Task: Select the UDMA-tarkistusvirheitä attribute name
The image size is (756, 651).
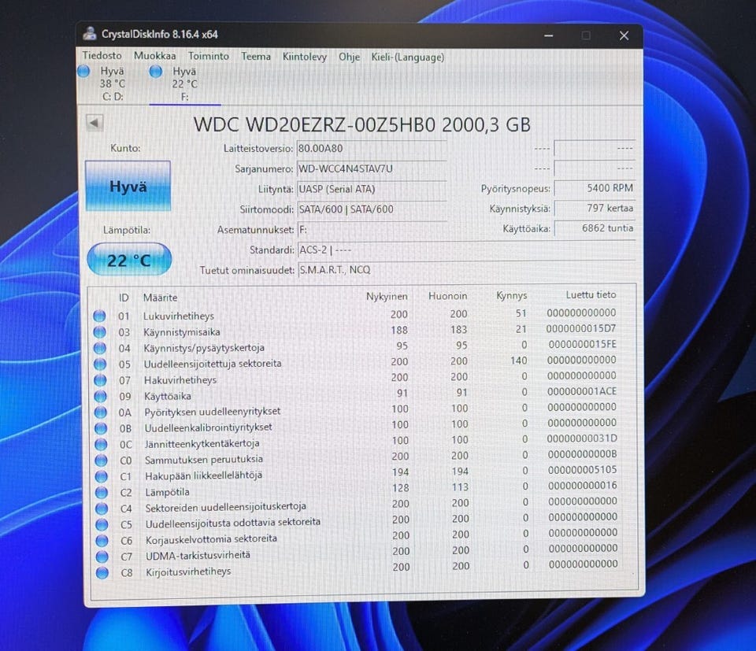Action: (x=198, y=555)
